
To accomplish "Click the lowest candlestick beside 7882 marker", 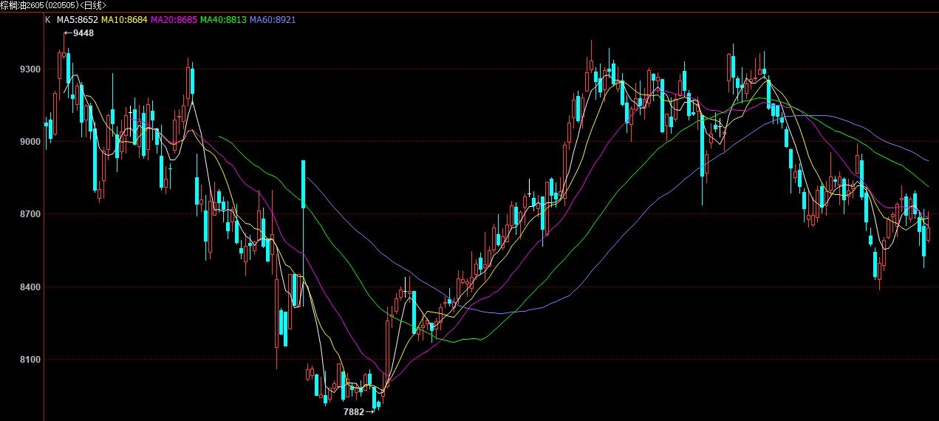I will pyautogui.click(x=375, y=399).
